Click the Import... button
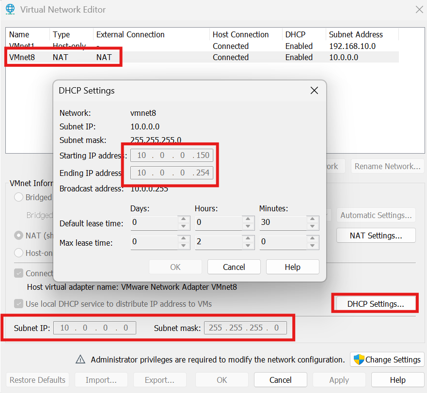Screen dimensions: 427x393 (101, 379)
